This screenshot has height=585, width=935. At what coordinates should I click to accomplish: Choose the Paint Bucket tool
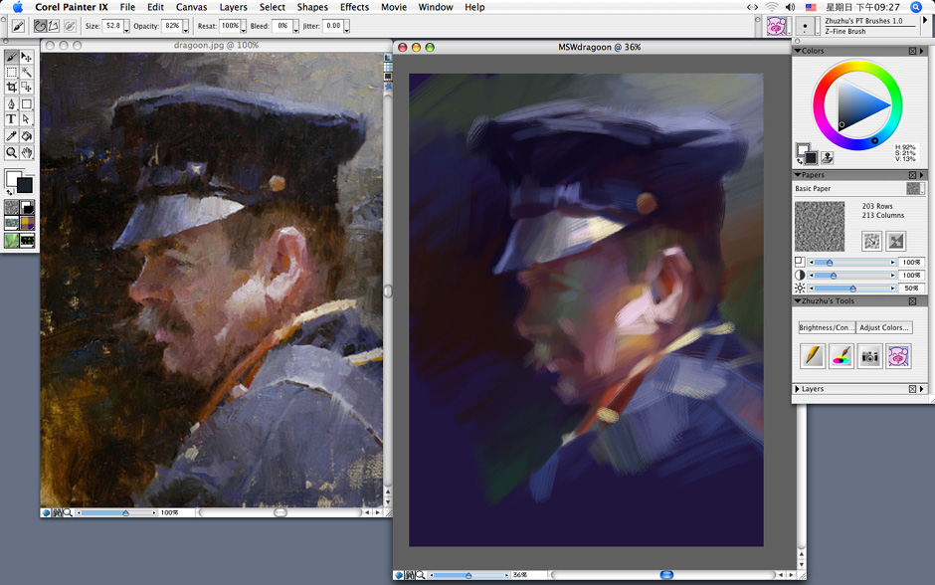(26, 136)
